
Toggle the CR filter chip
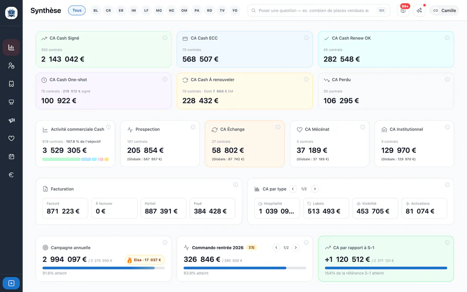click(x=109, y=10)
